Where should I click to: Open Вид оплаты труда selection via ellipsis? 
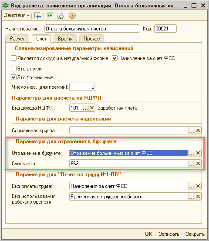[192, 186]
